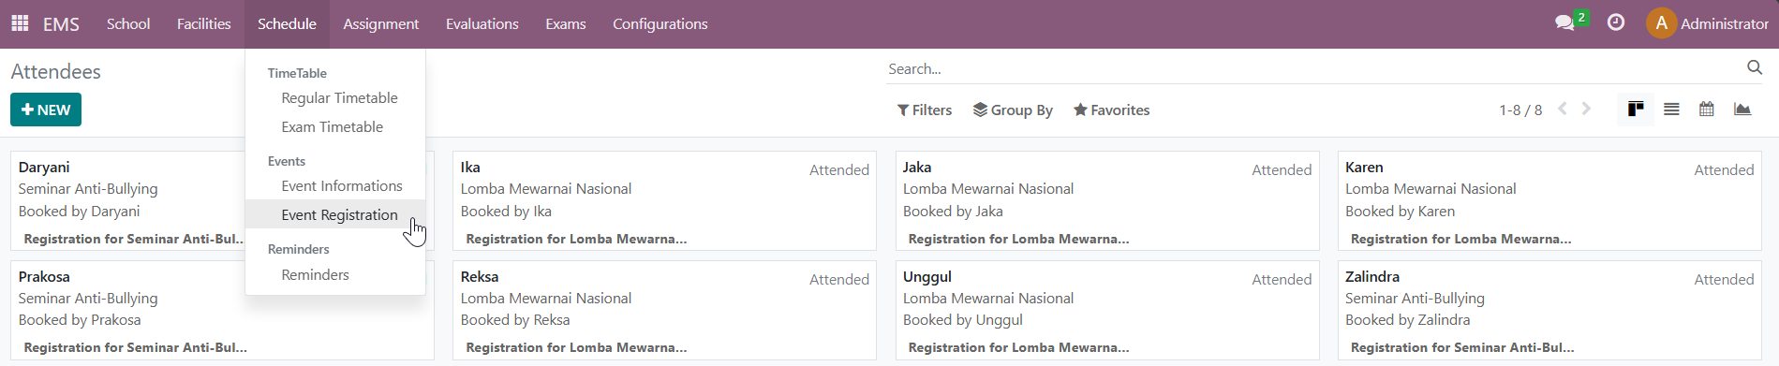1779x366 pixels.
Task: Expand the Favorites dropdown
Action: [1112, 110]
